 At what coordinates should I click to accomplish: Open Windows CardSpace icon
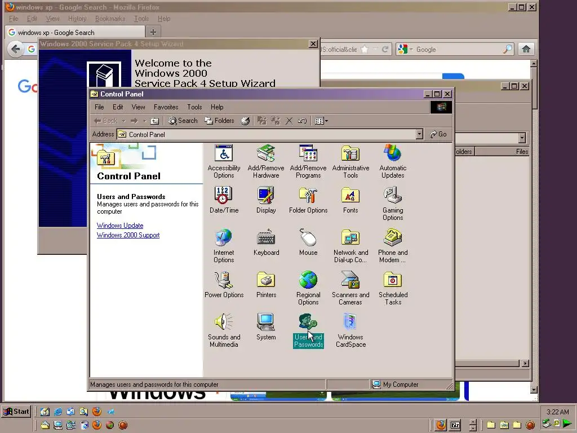(x=350, y=330)
